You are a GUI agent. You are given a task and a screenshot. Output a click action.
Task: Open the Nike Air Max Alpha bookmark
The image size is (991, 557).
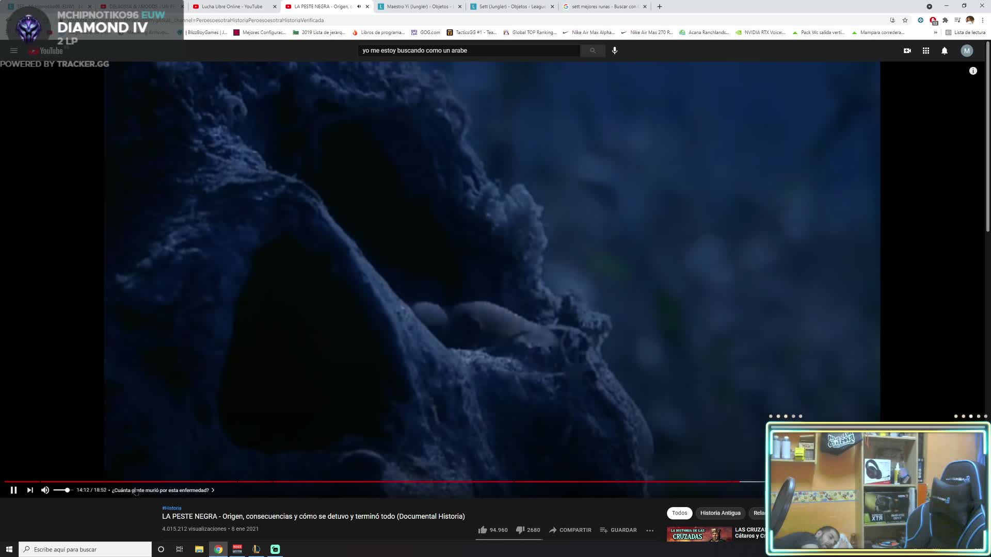pyautogui.click(x=588, y=32)
